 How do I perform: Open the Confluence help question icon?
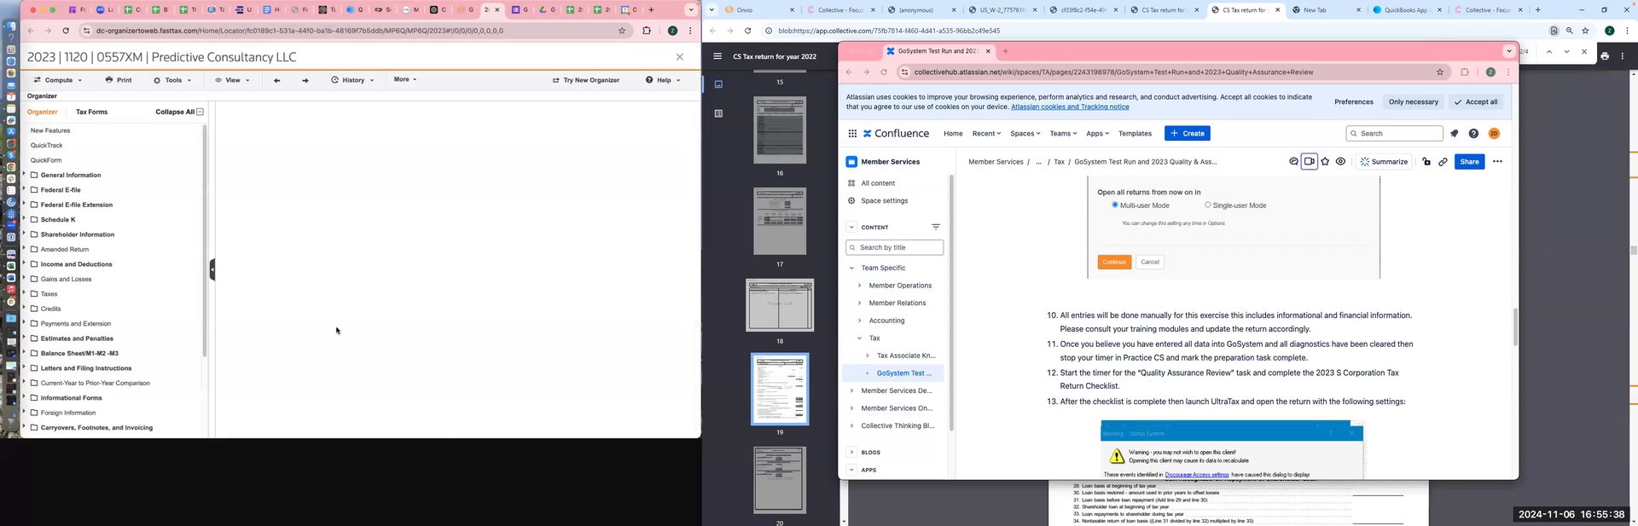(x=1473, y=134)
